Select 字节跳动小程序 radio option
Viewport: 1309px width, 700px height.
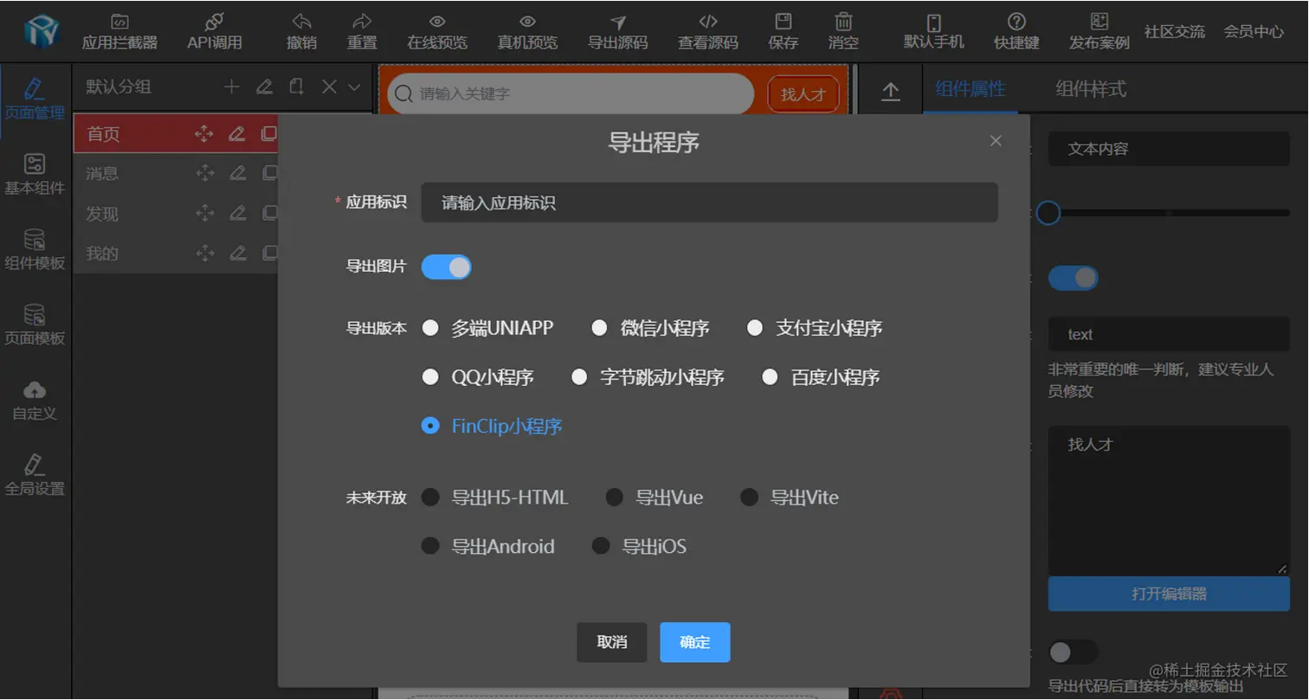coord(648,377)
